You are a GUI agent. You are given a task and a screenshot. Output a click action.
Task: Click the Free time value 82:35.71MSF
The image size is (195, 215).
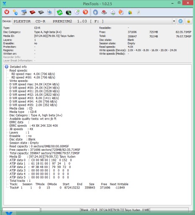pos(183,32)
